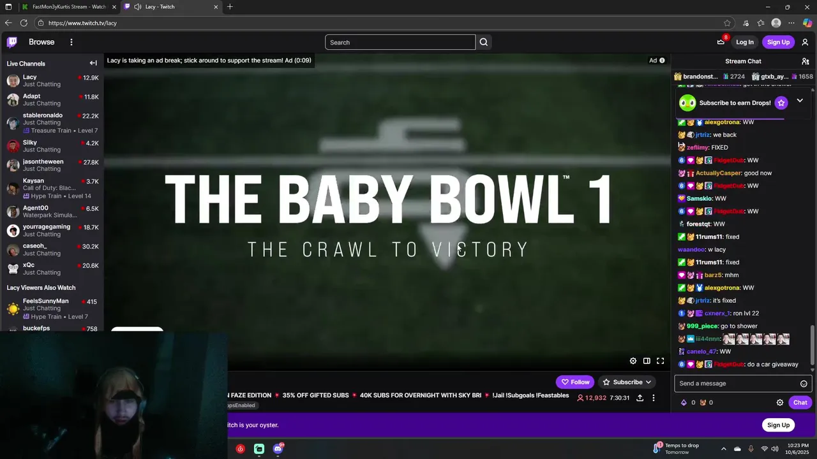Viewport: 817px width, 459px height.
Task: Toggle theatre mode on the player
Action: click(x=647, y=361)
